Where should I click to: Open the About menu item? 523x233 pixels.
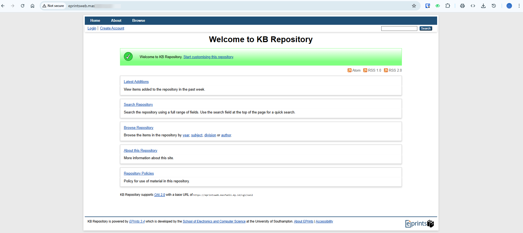click(116, 21)
